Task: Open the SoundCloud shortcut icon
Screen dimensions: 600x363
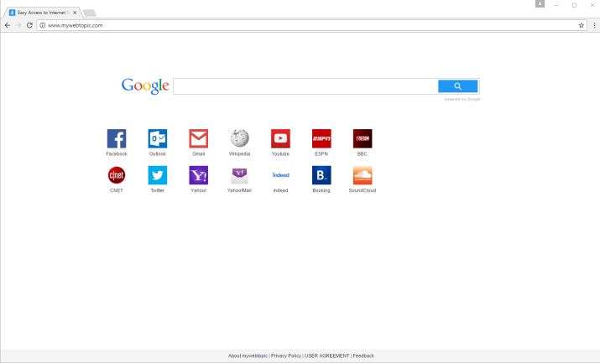Action: (363, 175)
